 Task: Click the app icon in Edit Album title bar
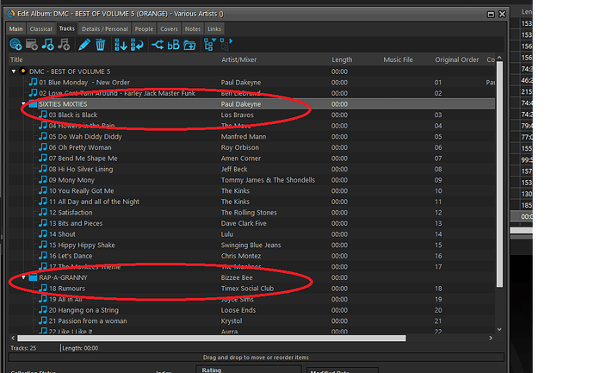(11, 14)
